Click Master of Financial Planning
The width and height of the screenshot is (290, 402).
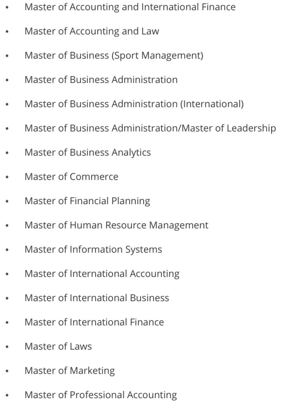coord(87,201)
